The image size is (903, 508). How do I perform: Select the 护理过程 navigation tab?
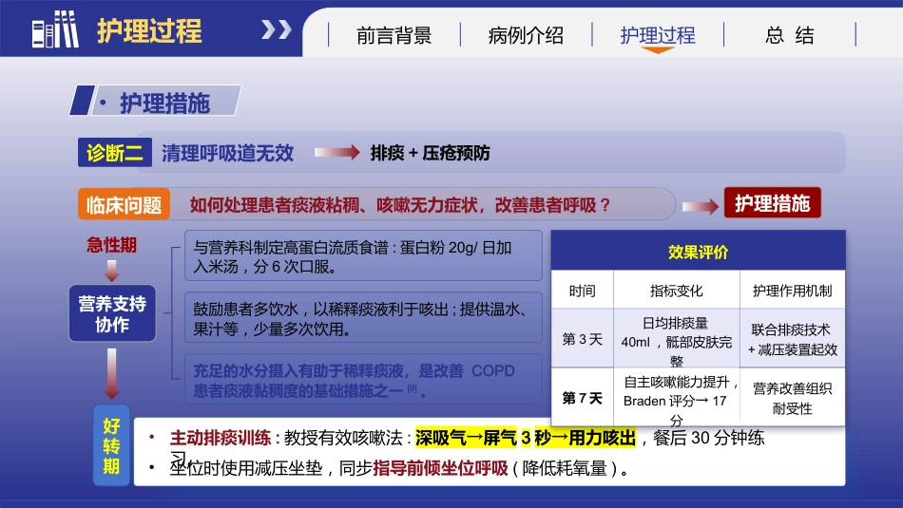coord(658,36)
